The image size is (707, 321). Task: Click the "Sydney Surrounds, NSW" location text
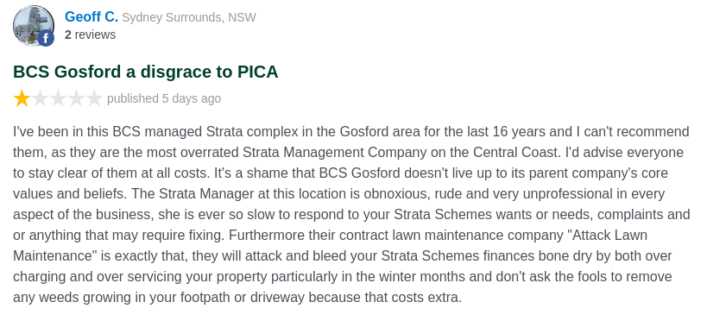point(189,17)
